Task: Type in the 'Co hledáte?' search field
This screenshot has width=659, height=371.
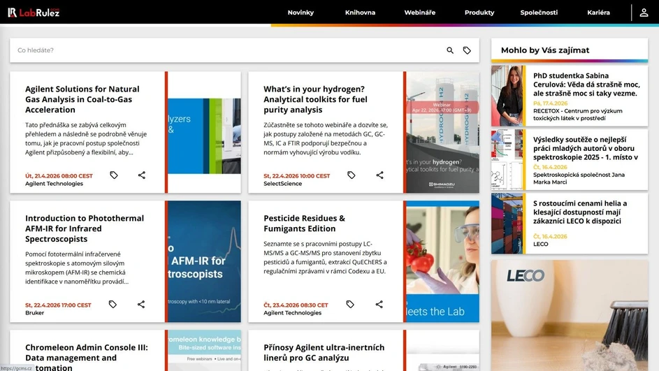Action: coord(224,50)
